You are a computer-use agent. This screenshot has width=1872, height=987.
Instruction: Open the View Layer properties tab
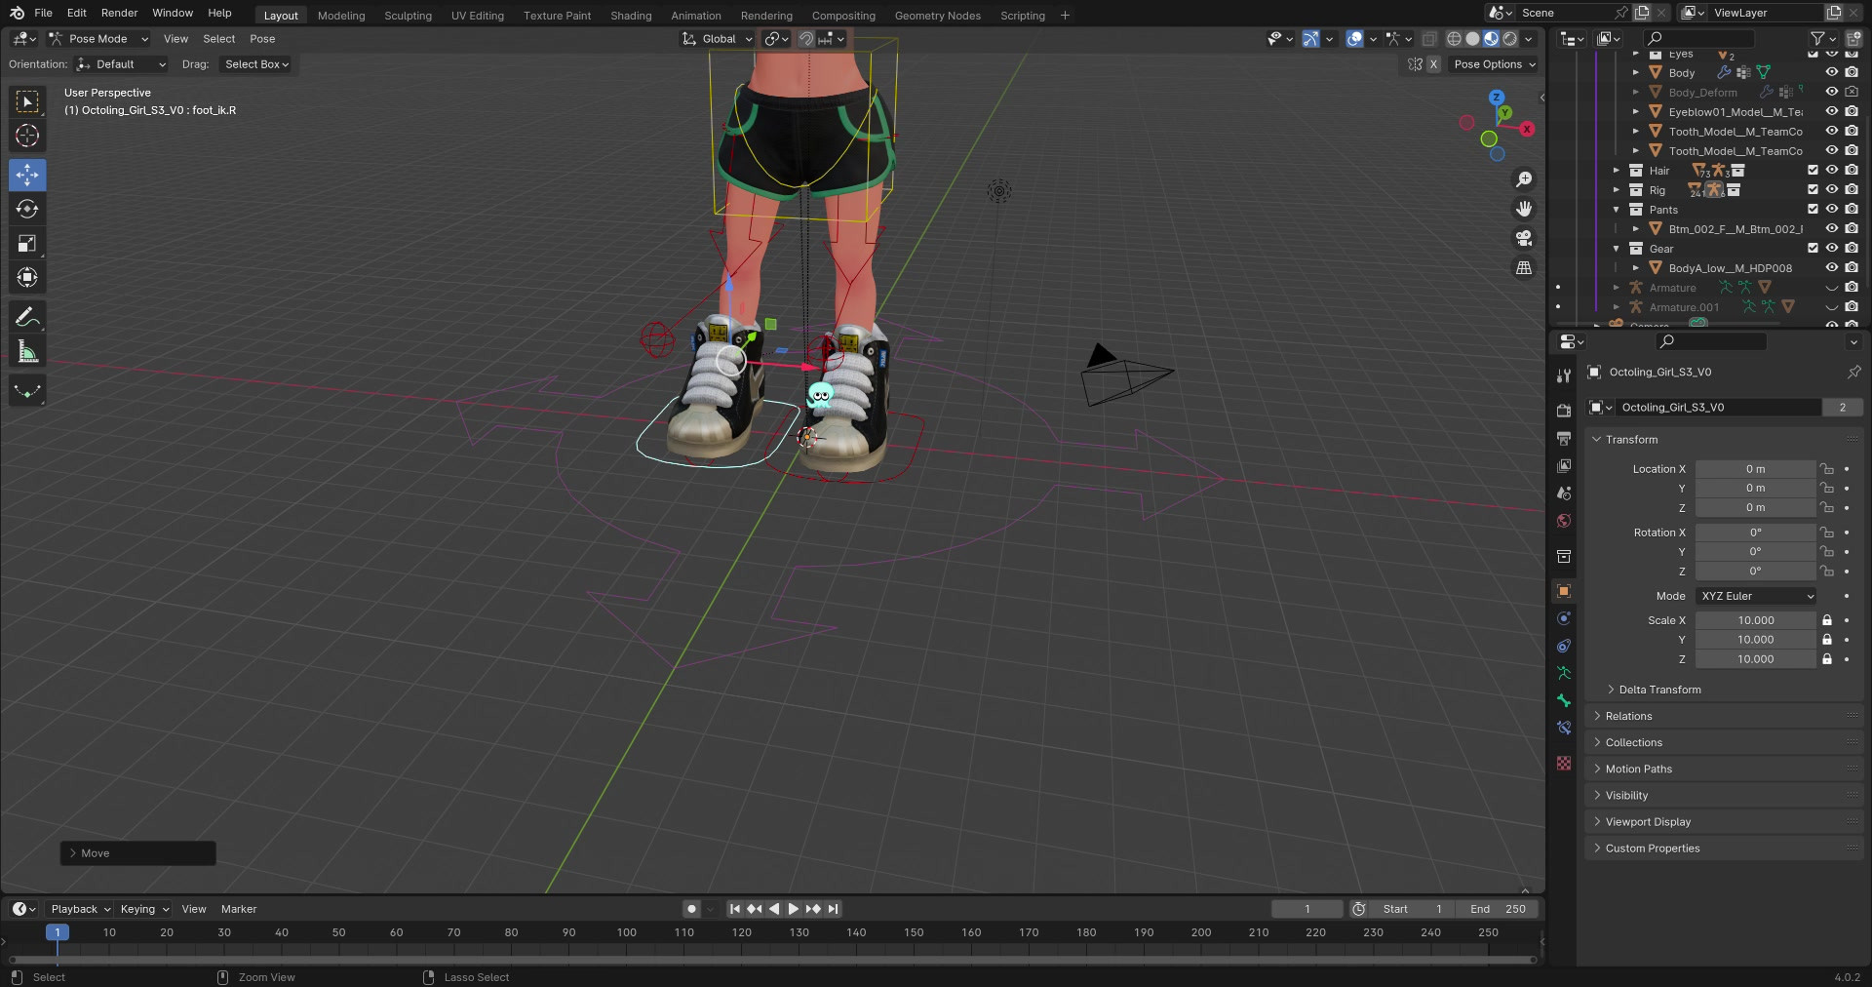click(1564, 465)
